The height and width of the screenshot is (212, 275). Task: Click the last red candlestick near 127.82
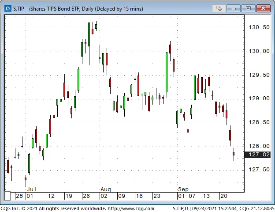click(x=234, y=154)
